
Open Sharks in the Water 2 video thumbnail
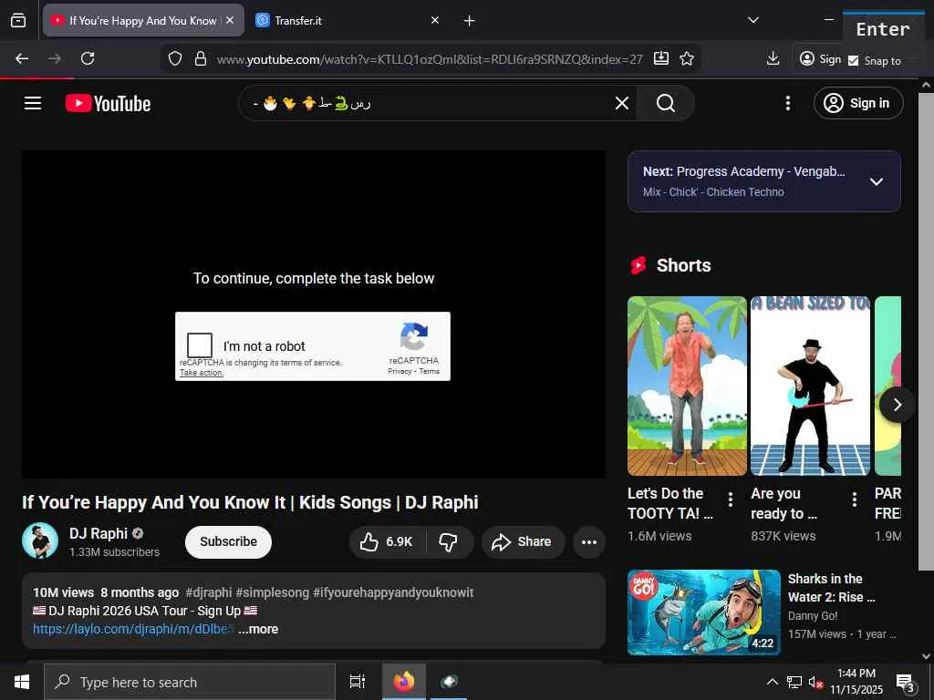[x=704, y=612]
